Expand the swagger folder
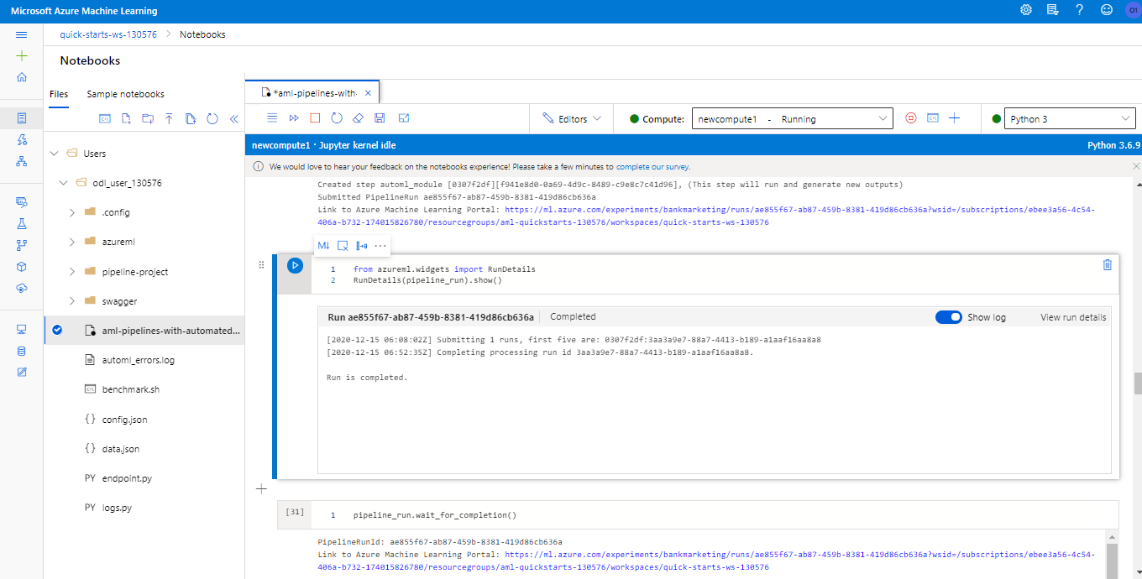Image resolution: width=1142 pixels, height=579 pixels. tap(72, 301)
